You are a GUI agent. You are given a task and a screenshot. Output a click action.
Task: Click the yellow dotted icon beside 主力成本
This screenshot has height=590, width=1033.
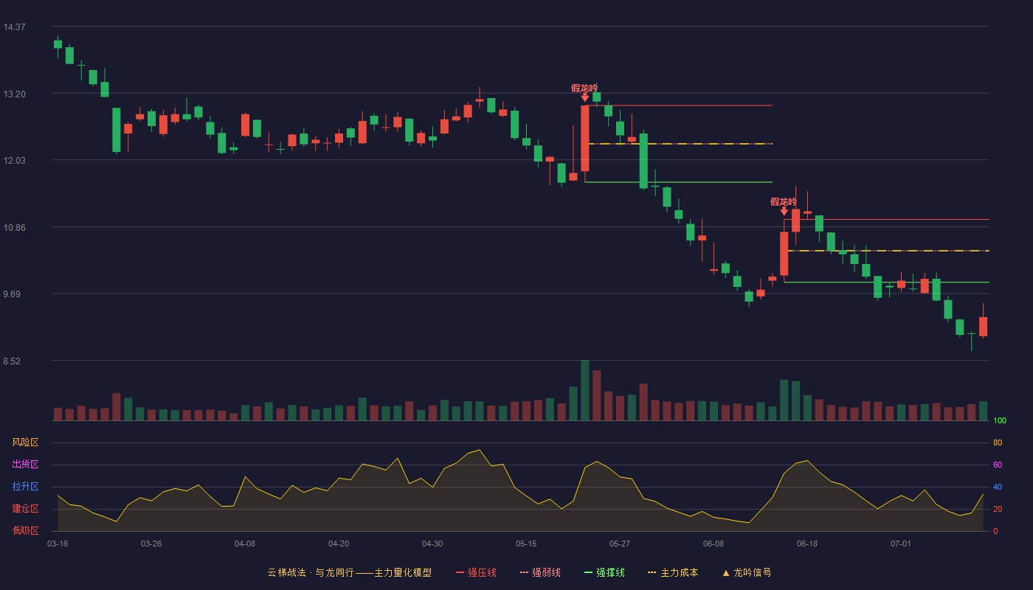(x=652, y=572)
